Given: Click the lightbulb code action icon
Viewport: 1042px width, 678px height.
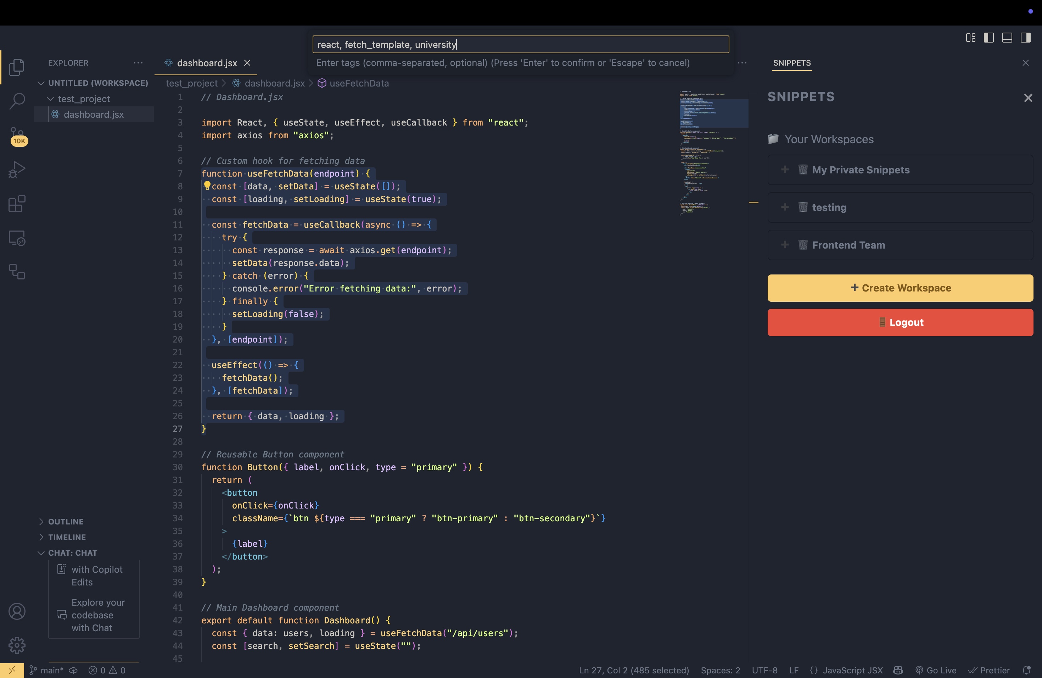Looking at the screenshot, I should [x=207, y=186].
